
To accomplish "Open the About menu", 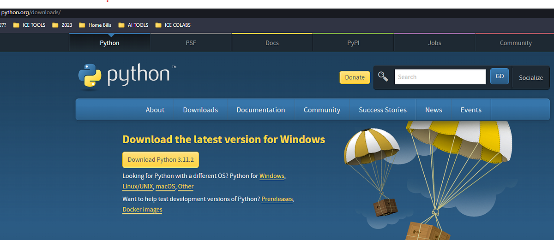I will point(155,110).
